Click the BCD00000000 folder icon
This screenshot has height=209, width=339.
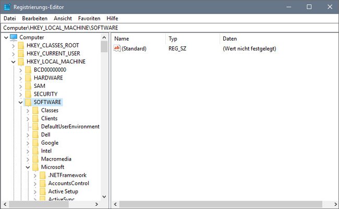pyautogui.click(x=28, y=70)
